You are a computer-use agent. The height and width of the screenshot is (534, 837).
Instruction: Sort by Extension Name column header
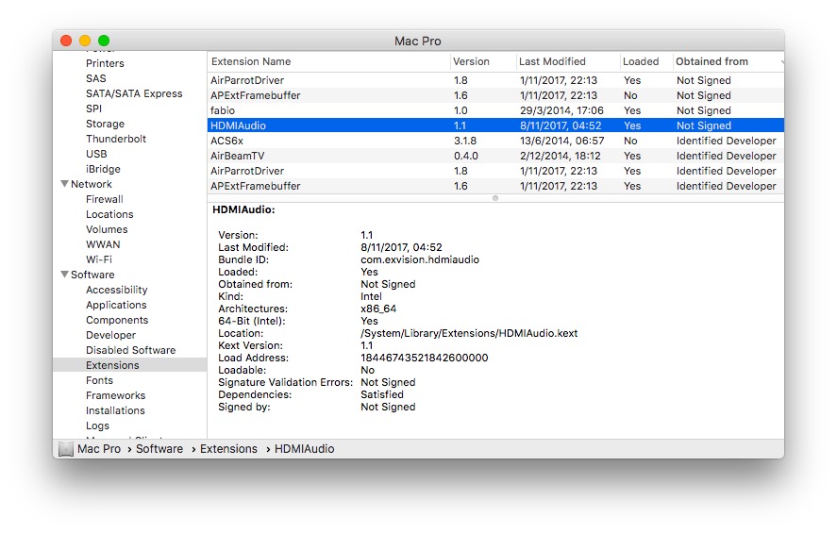(x=328, y=62)
